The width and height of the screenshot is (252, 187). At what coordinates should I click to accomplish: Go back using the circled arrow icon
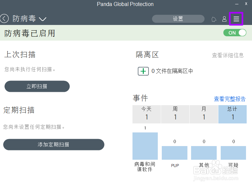[x=4, y=19]
